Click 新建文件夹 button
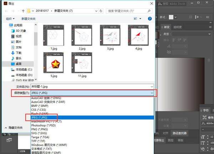This screenshot has width=214, height=154. 29,19
